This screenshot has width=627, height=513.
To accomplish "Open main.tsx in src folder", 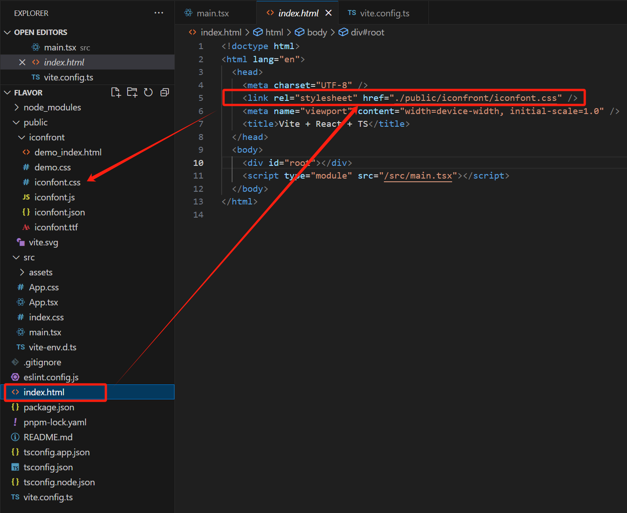I will coord(87,332).
